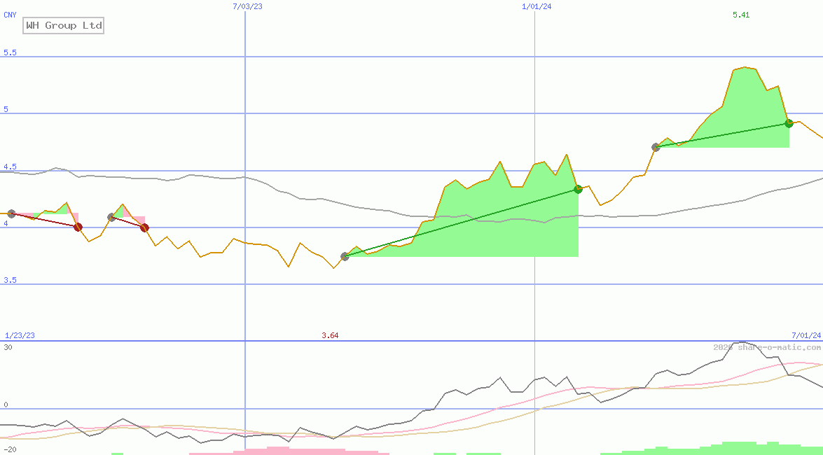
Task: Click the 3.64 low price label
Action: [329, 335]
